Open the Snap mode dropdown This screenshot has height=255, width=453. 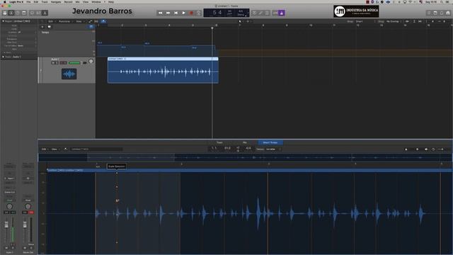[365, 21]
